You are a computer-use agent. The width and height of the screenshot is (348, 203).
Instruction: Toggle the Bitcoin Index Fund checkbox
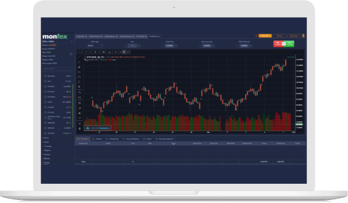click(45, 118)
